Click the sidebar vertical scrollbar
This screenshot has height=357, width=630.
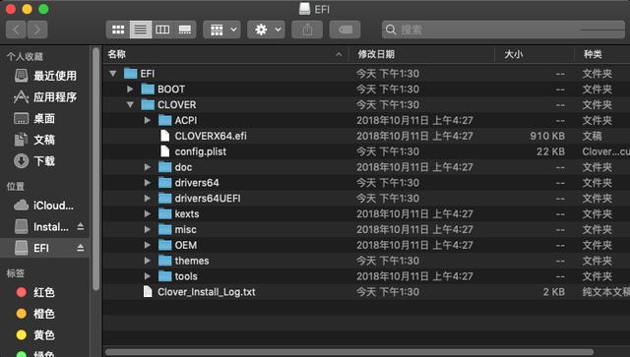[x=95, y=168]
